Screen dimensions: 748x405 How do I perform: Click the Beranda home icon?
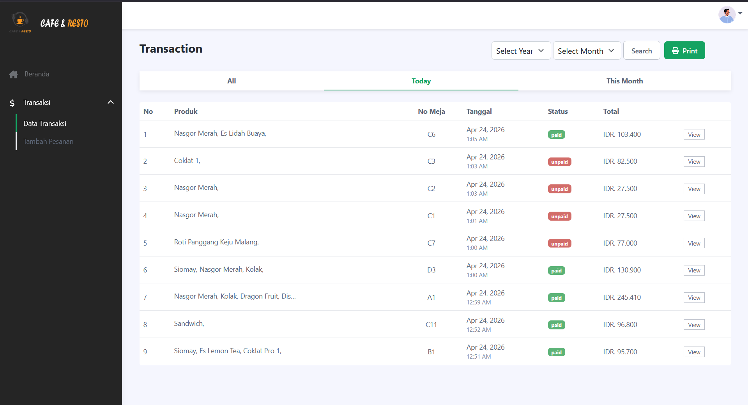click(x=13, y=74)
